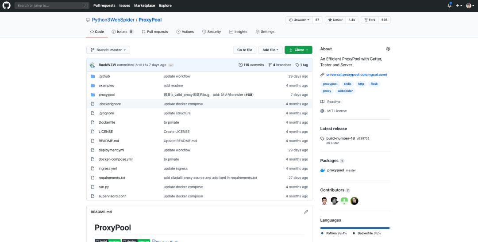
Task: Open the watchers count 57
Action: 317,20
